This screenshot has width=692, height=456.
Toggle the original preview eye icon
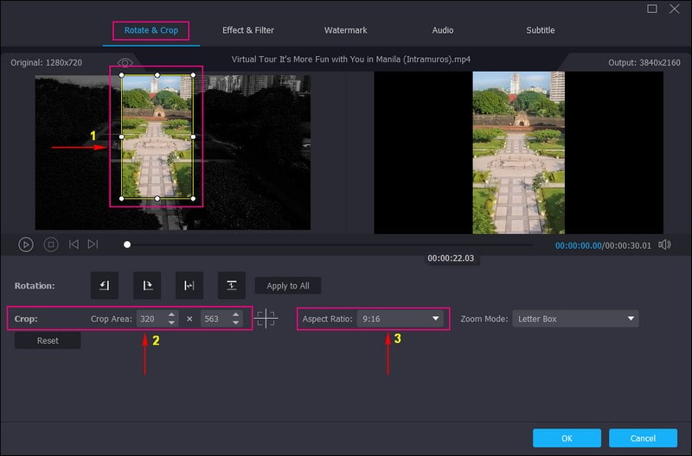tap(125, 63)
